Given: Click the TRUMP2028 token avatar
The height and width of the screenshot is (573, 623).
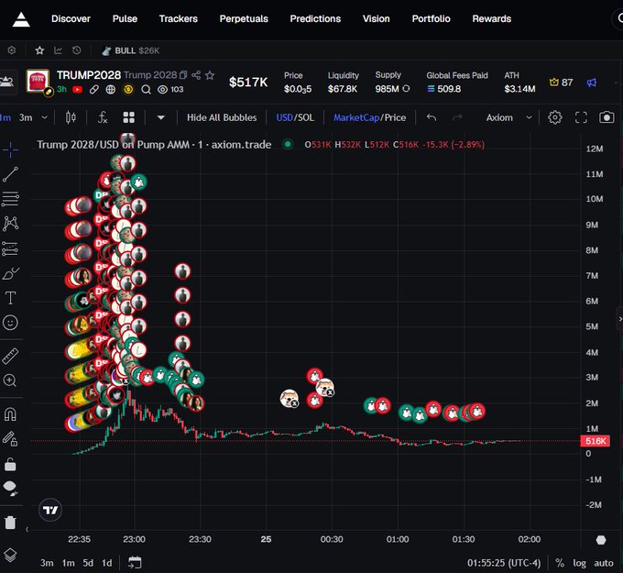Looking at the screenshot, I should pos(38,81).
